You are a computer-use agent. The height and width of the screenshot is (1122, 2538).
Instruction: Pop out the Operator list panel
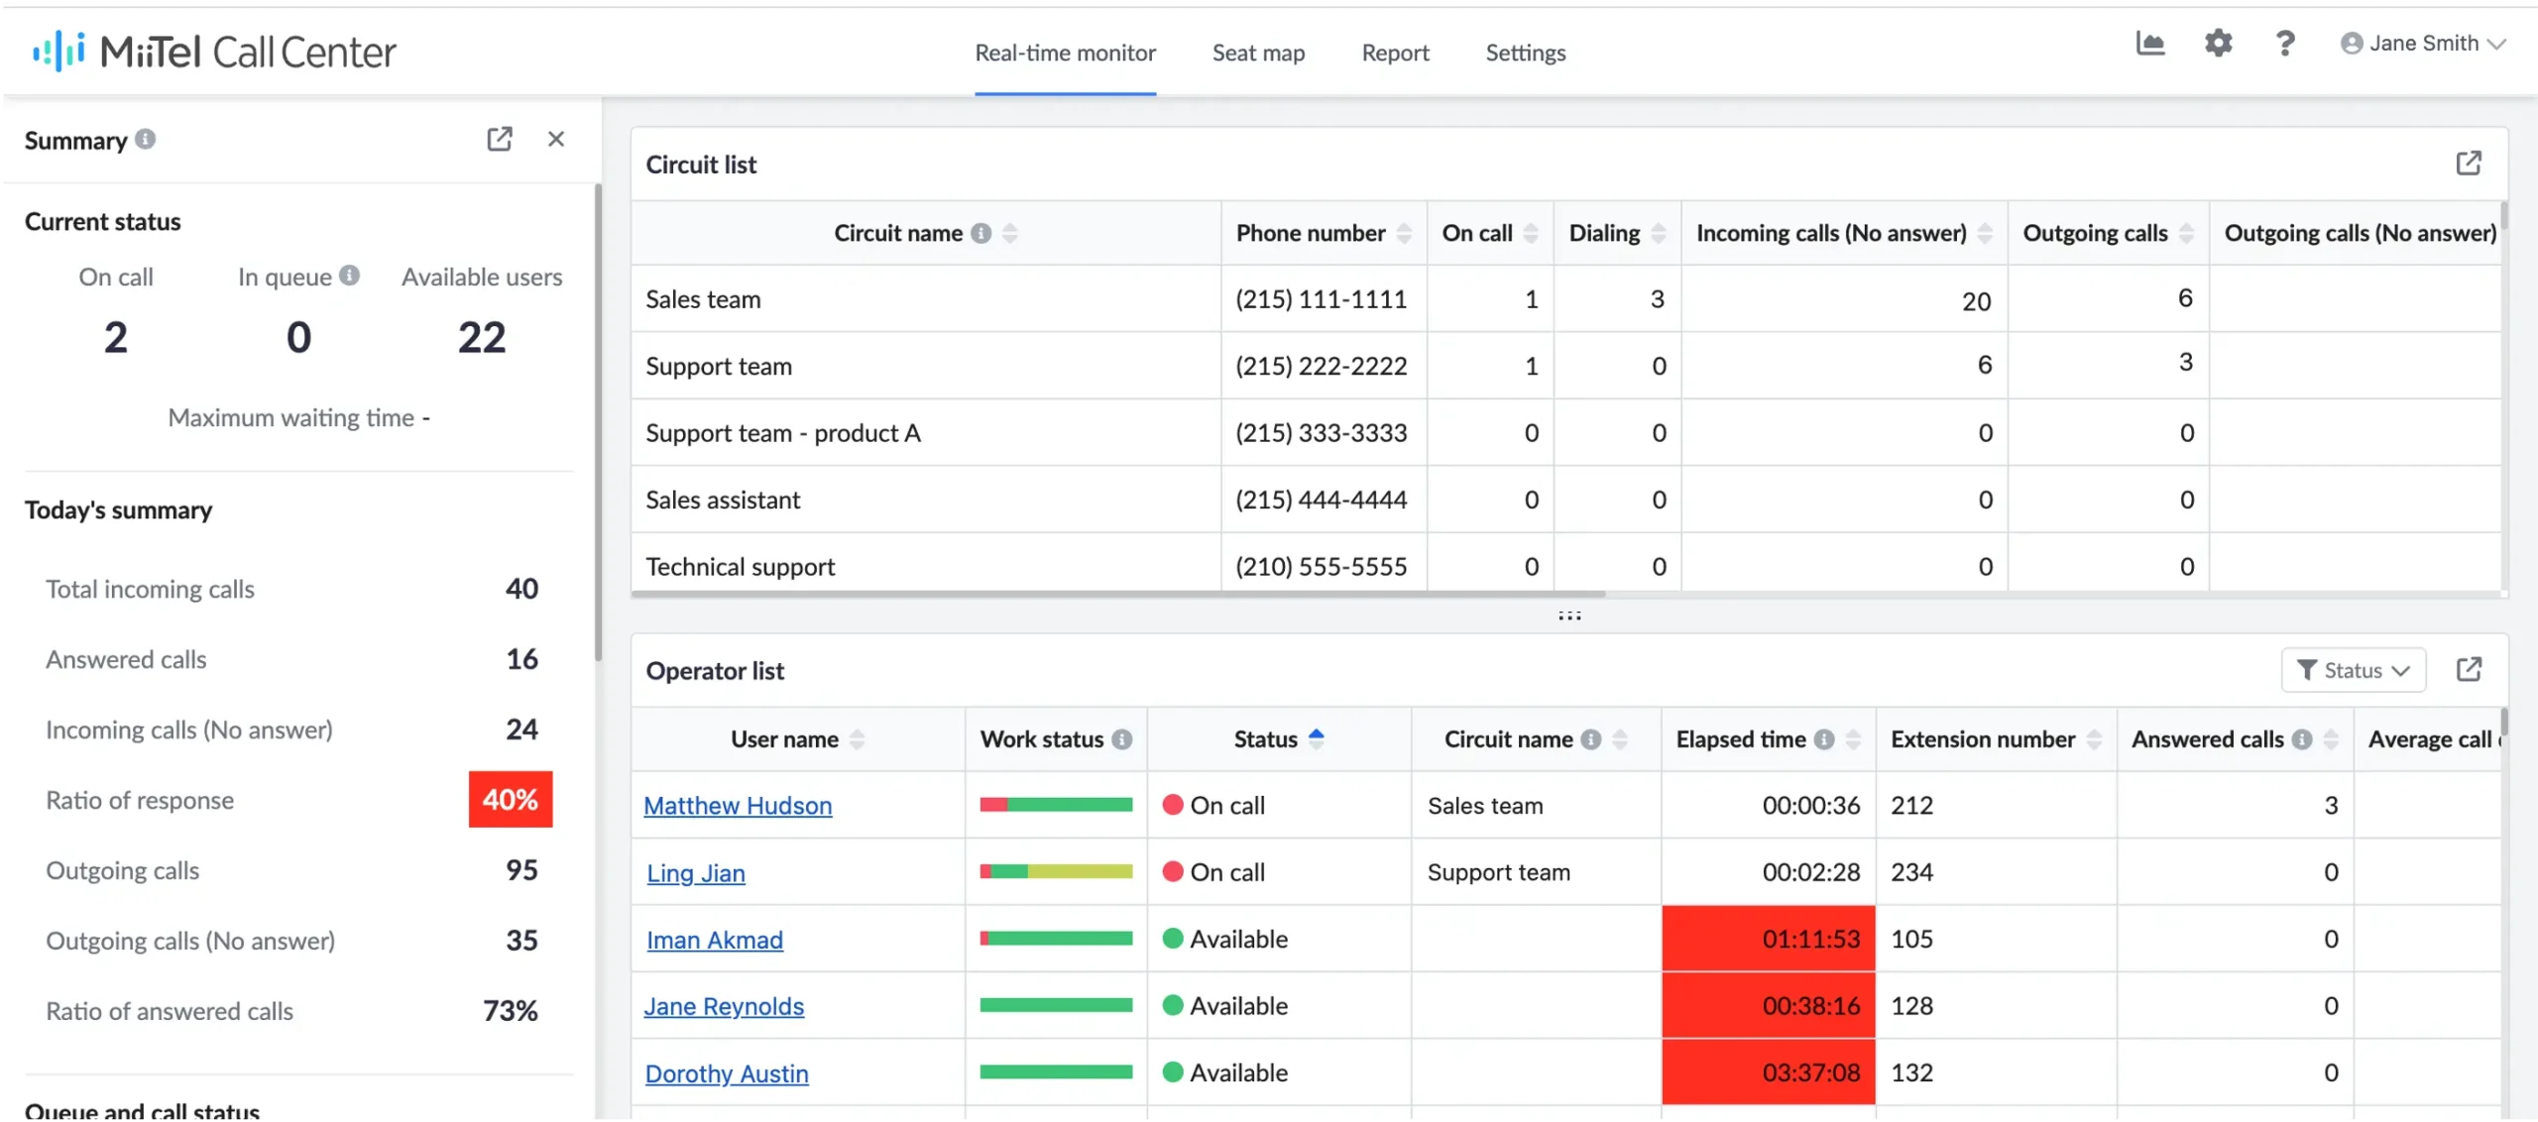point(2471,669)
